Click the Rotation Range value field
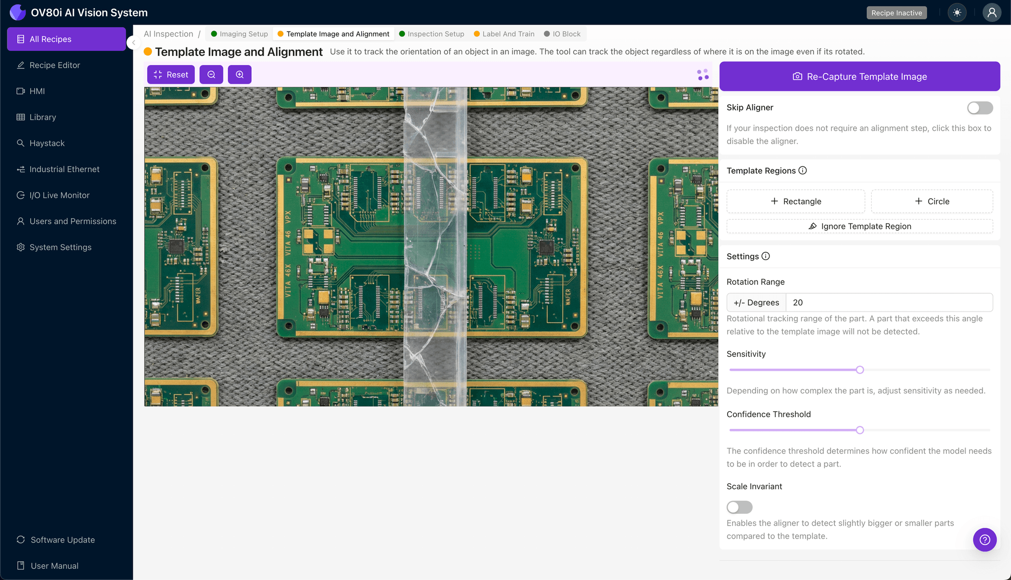The height and width of the screenshot is (580, 1011). 889,302
